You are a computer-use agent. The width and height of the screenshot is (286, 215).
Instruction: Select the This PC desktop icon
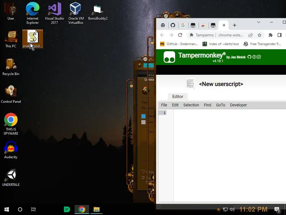tap(11, 39)
